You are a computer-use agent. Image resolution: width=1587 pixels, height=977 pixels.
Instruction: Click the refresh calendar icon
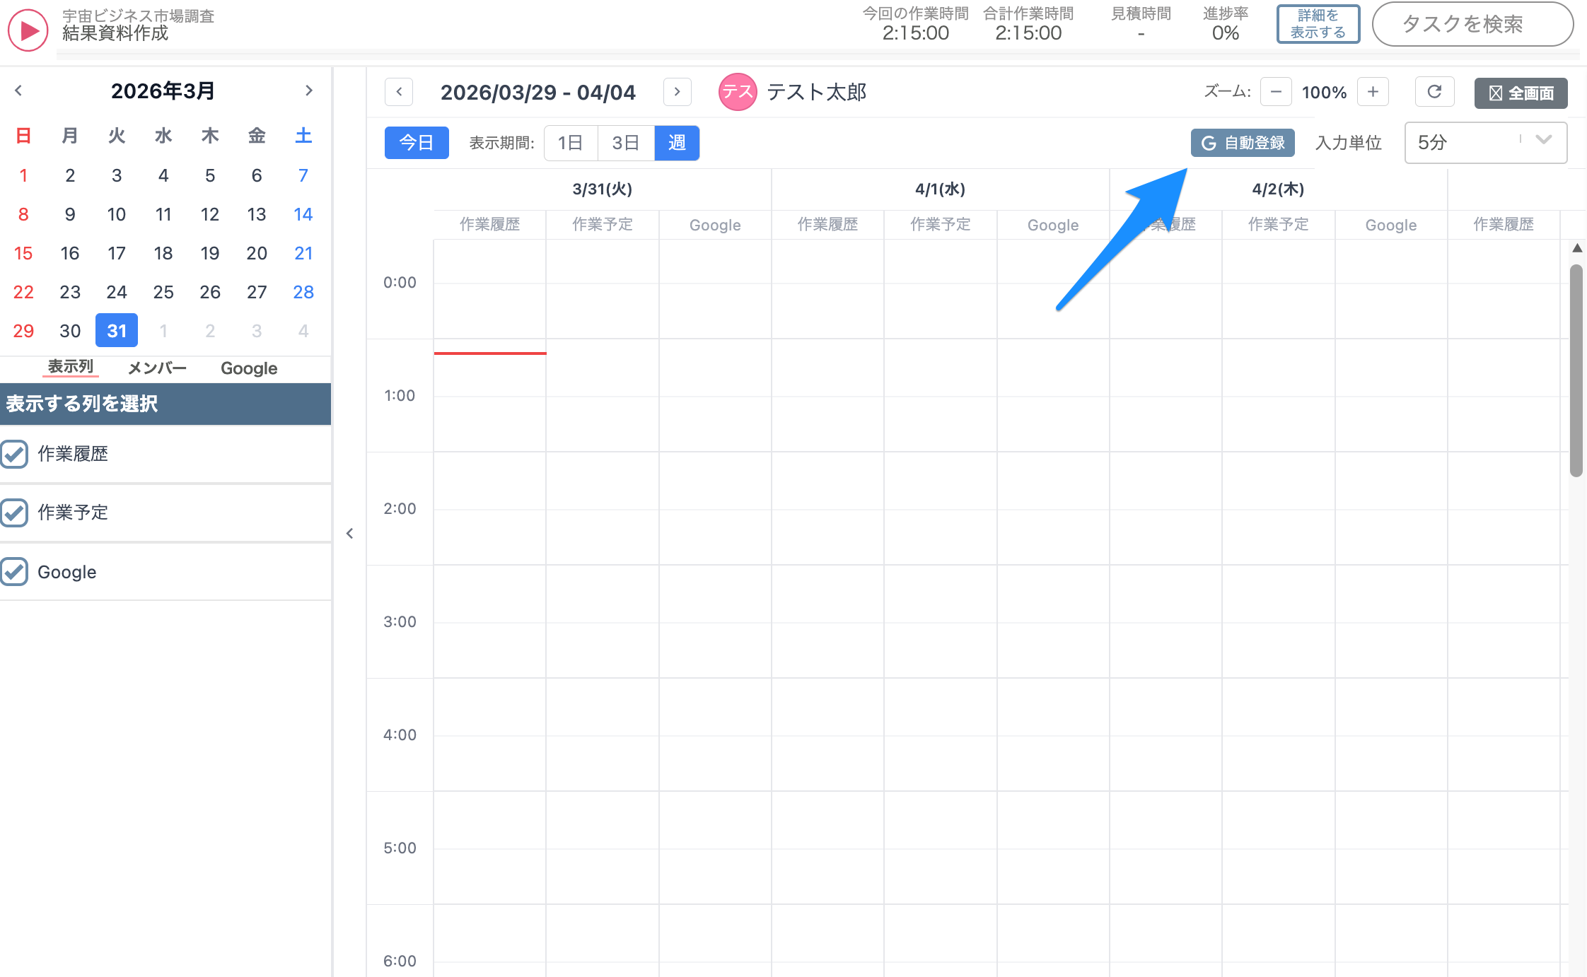click(1434, 92)
